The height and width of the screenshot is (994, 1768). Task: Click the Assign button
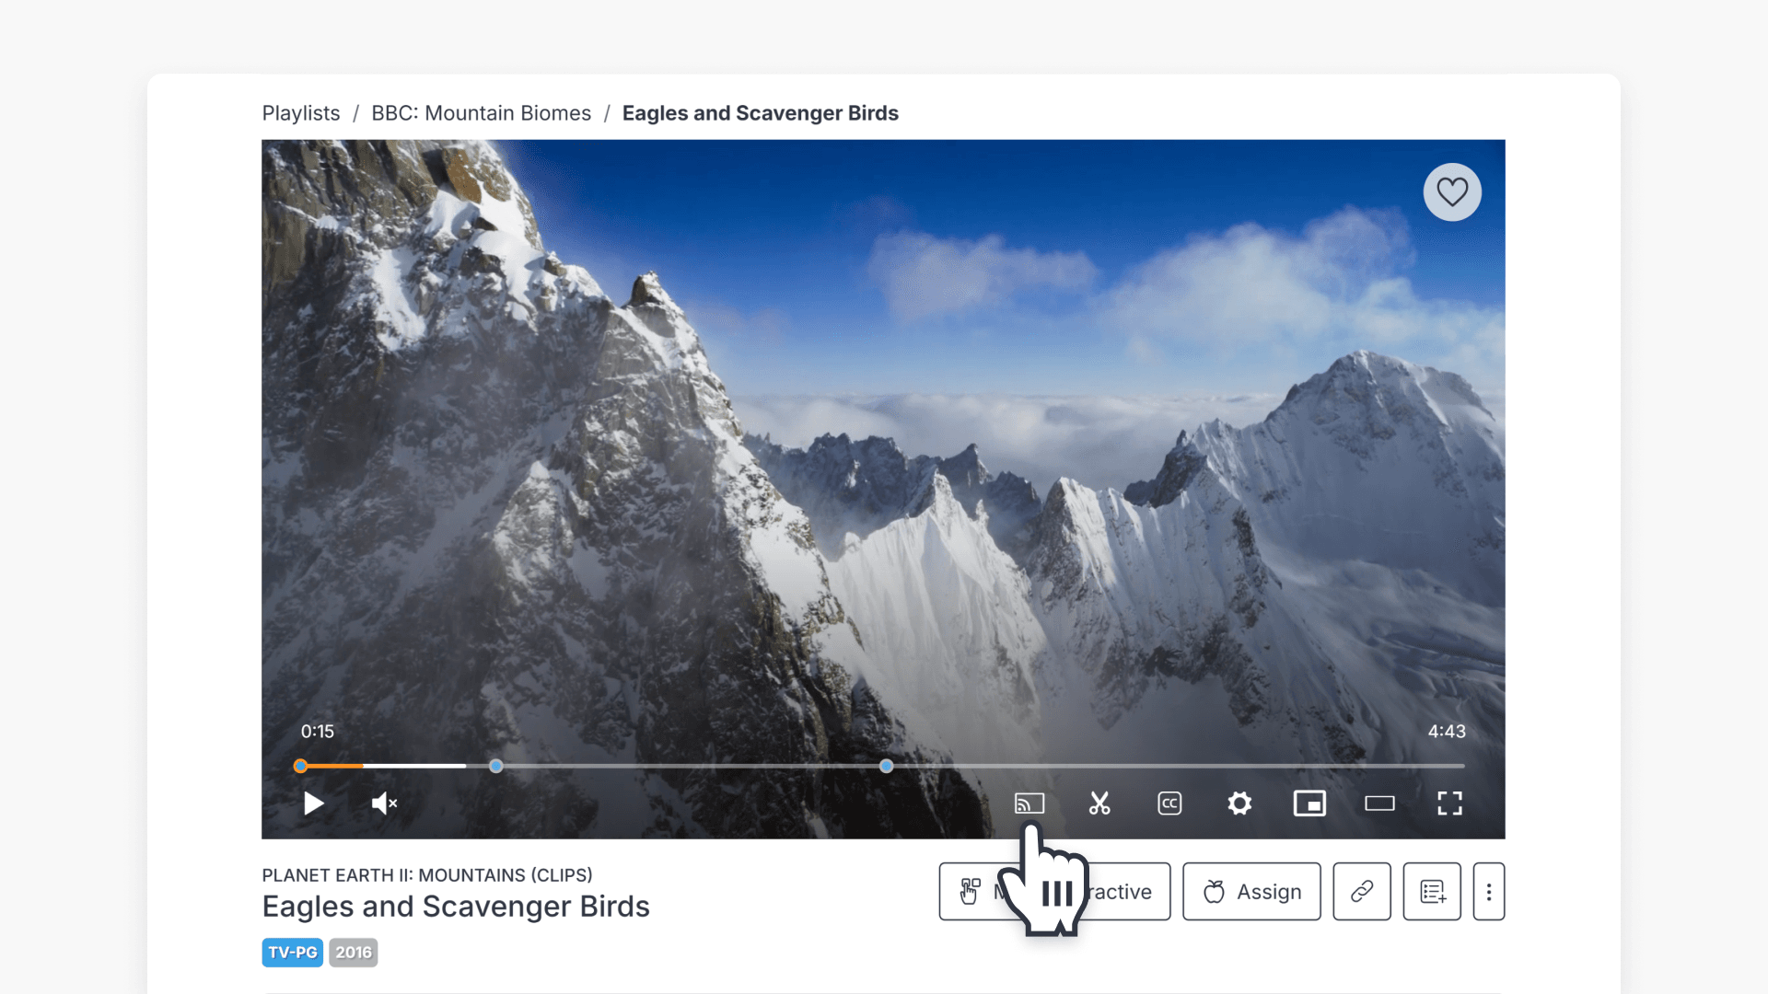point(1251,891)
